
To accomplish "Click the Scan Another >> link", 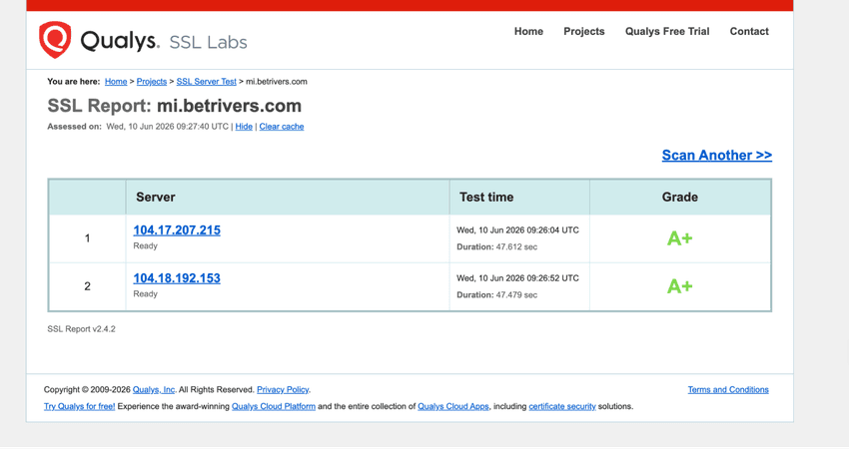I will tap(717, 156).
